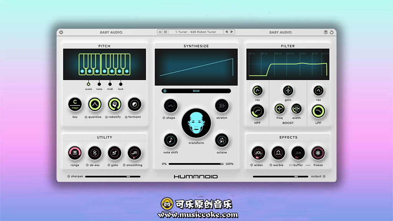The image size is (393, 221).
Task: Click the quantize knob
Action: 95,104
